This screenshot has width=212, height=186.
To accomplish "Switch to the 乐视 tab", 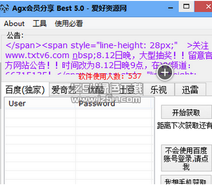I will (x=159, y=90).
